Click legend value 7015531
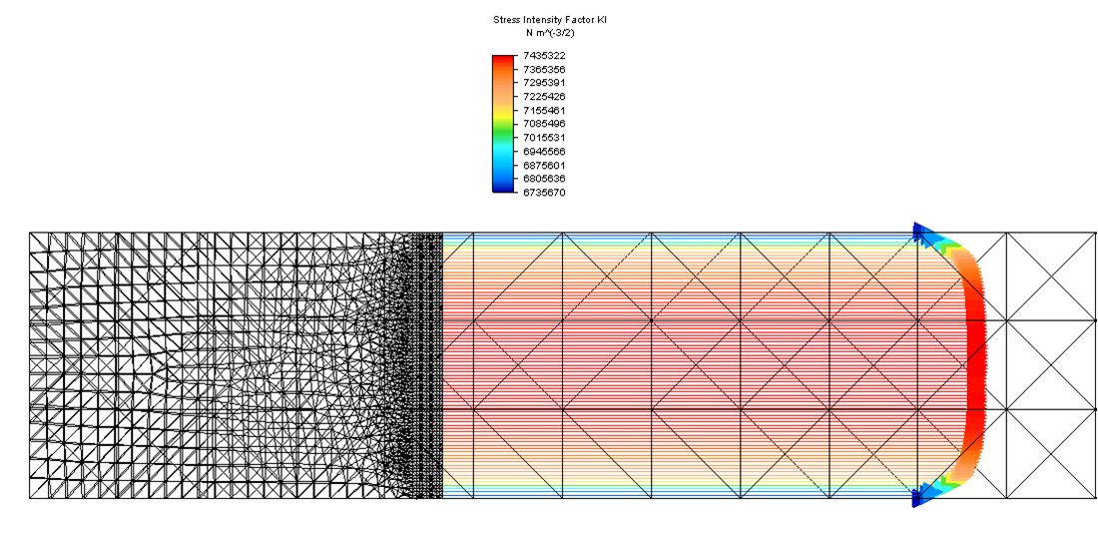The width and height of the screenshot is (1098, 548). (x=544, y=138)
